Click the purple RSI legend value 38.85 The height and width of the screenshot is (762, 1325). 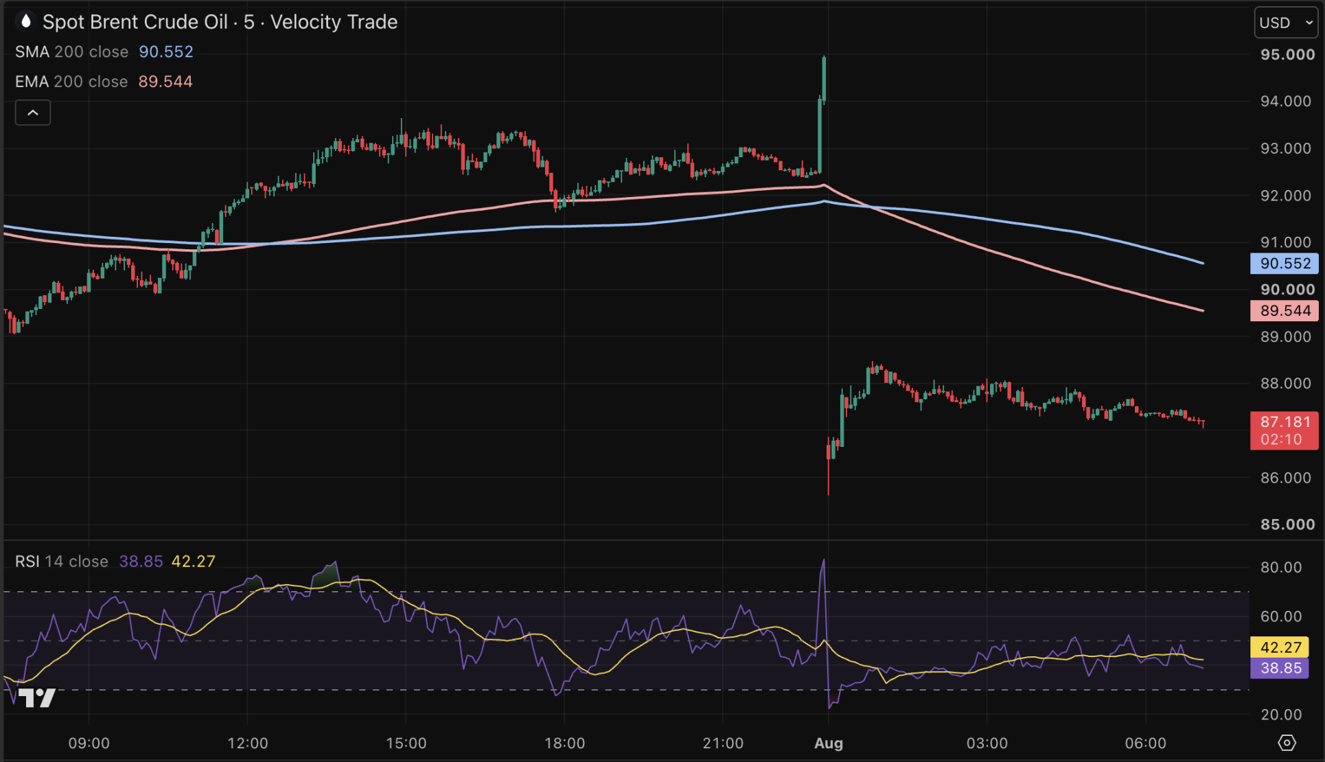141,562
